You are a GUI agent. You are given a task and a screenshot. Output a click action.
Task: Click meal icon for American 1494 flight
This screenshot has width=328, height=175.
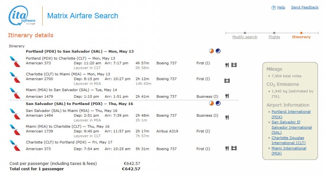(227, 117)
